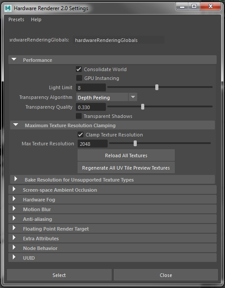Enable GPU Instancing checkbox
Viewport: 225px width, 288px height.
pos(79,78)
